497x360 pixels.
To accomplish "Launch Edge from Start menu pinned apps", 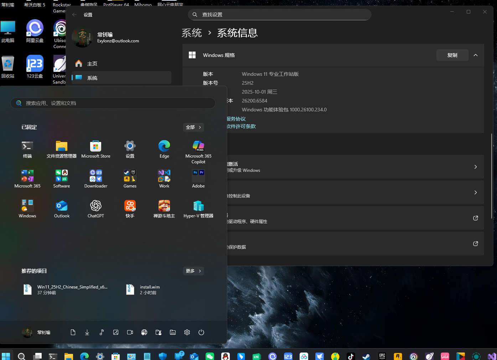I will pyautogui.click(x=164, y=149).
